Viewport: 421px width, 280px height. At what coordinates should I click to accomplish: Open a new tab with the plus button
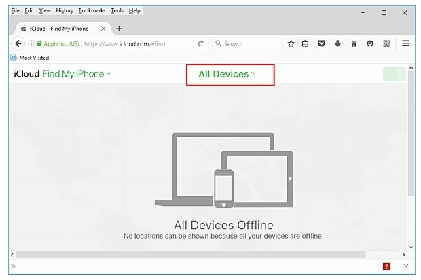coord(119,29)
